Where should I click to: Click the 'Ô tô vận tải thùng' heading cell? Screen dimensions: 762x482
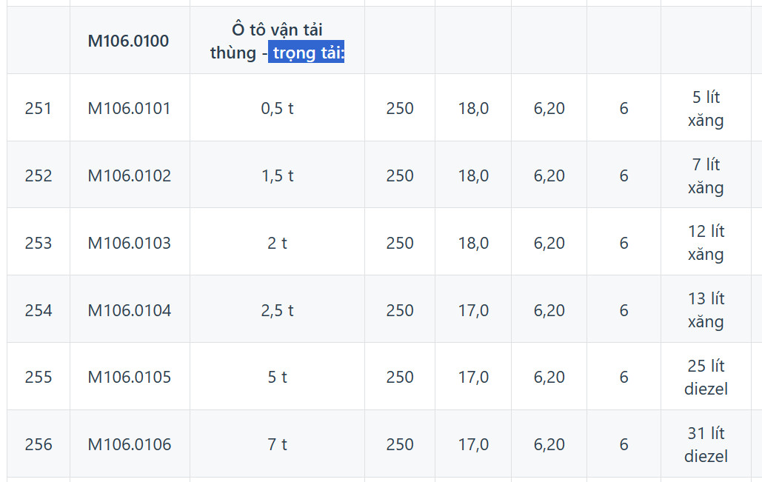pyautogui.click(x=277, y=41)
